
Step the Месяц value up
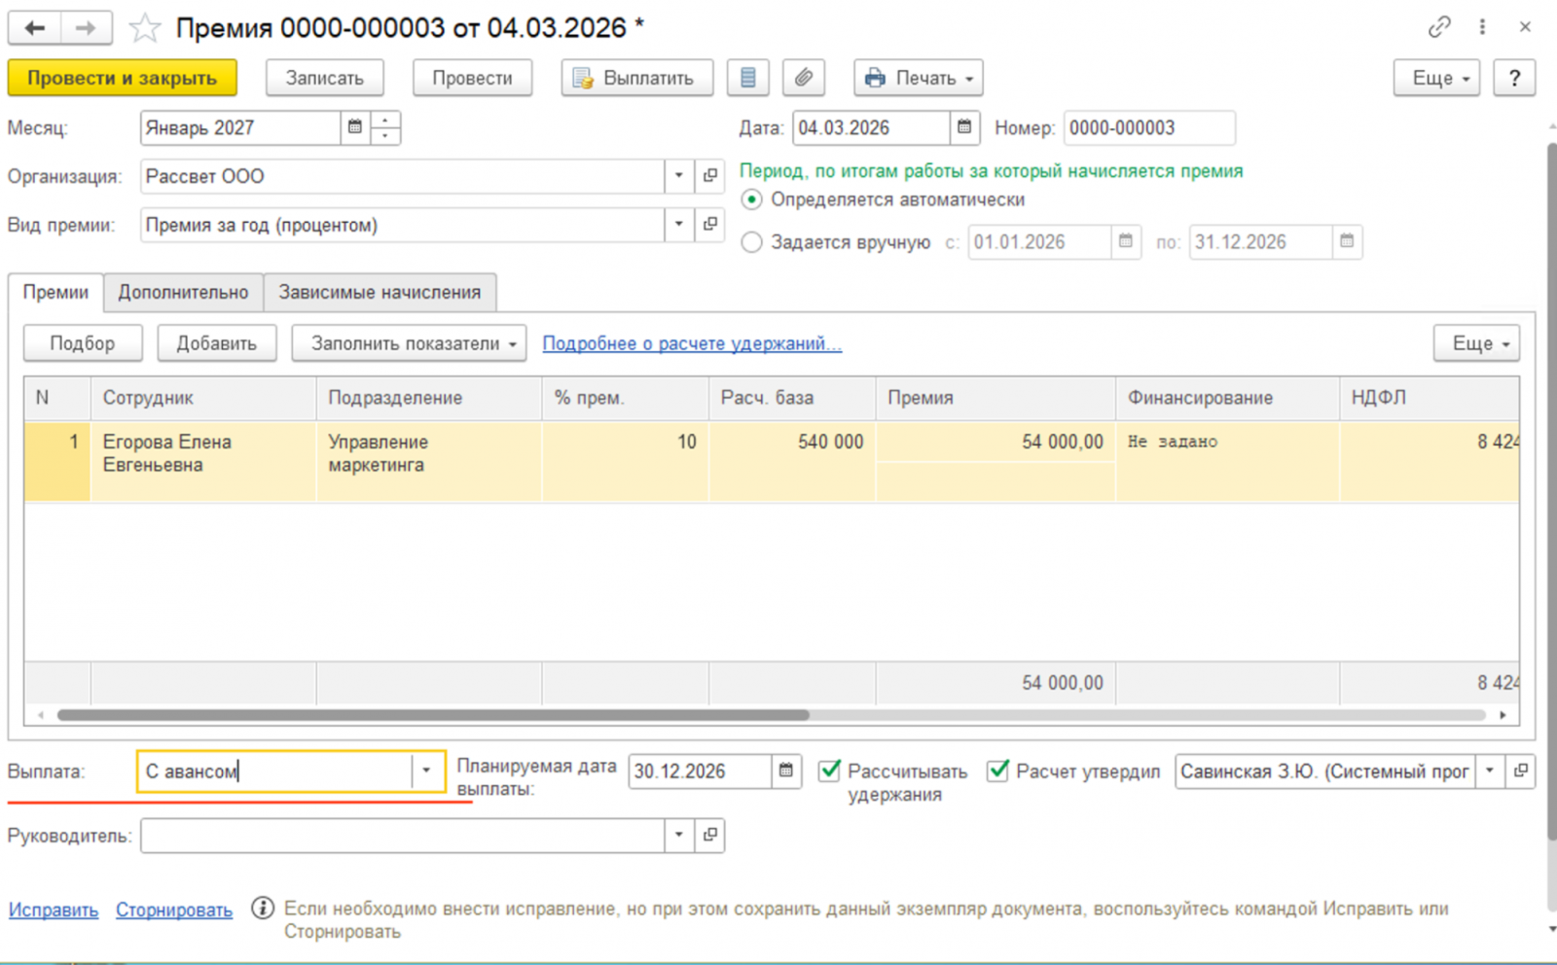click(x=385, y=121)
